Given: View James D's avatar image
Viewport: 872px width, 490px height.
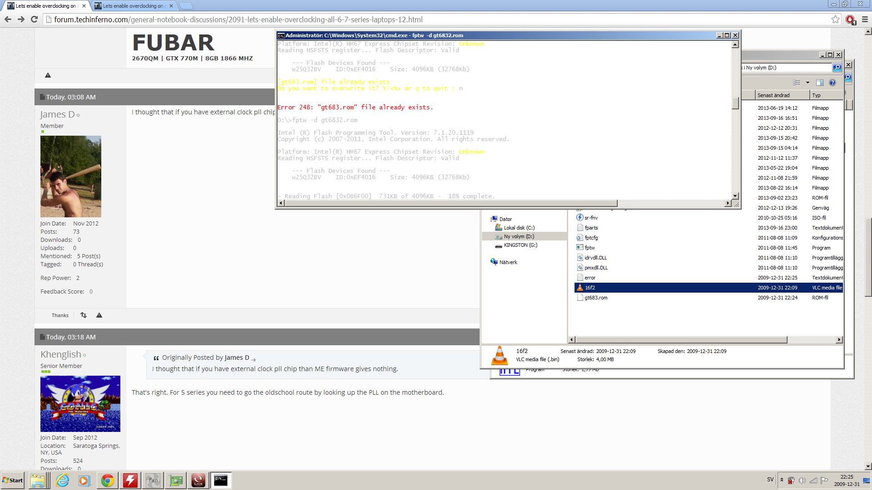Looking at the screenshot, I should click(71, 176).
